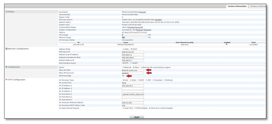Viewport: 272px width, 124px height.
Task: Click the Region Code value A
Action: pos(123,17)
